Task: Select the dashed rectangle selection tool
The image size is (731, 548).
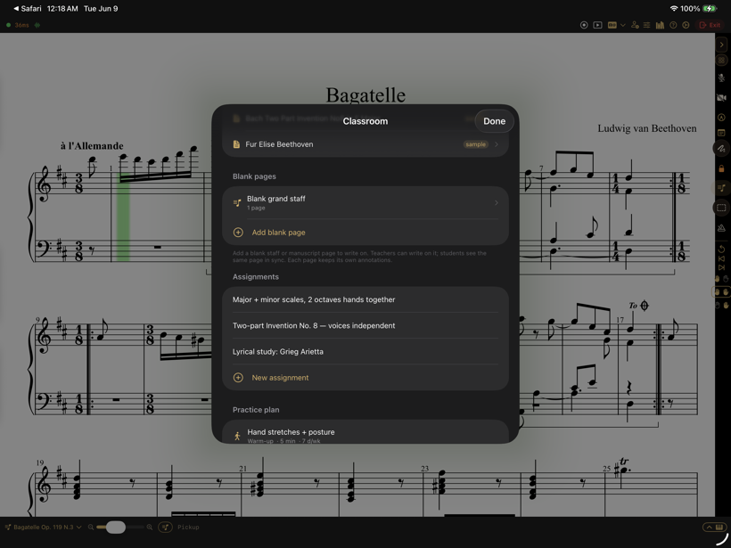Action: coord(721,208)
